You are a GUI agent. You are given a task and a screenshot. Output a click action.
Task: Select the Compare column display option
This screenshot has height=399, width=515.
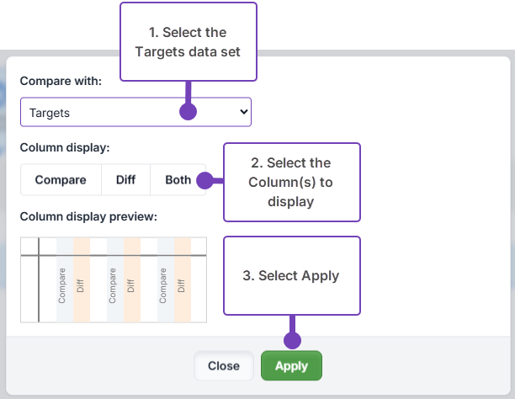(61, 180)
